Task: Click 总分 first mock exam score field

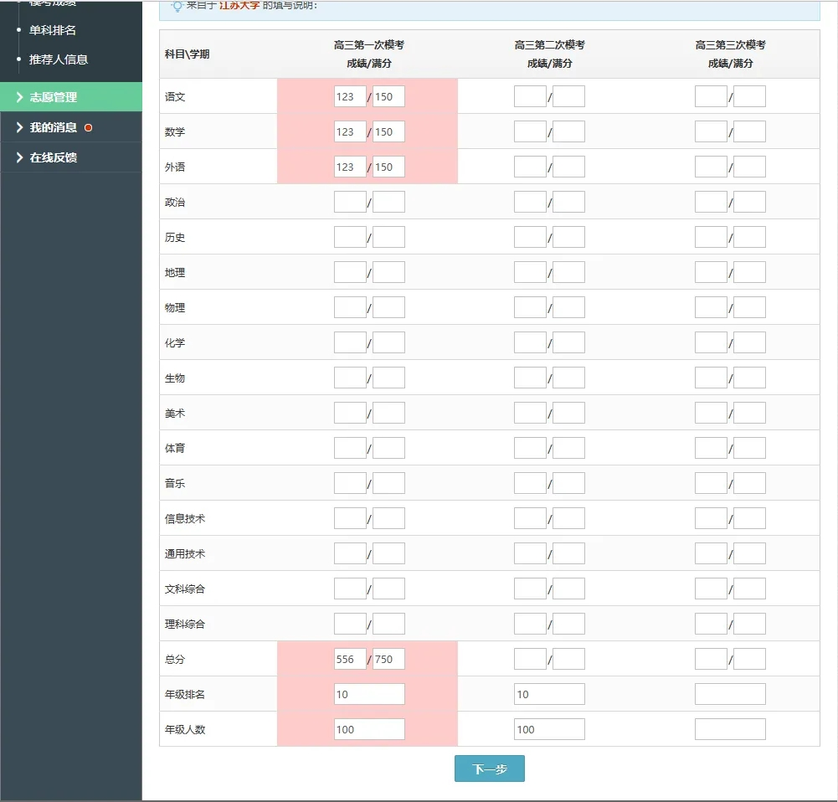Action: (x=350, y=659)
